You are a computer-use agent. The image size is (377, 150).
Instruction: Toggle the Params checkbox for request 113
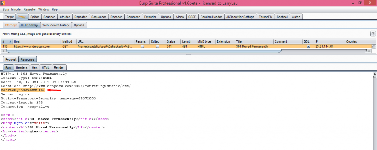coord(142,47)
